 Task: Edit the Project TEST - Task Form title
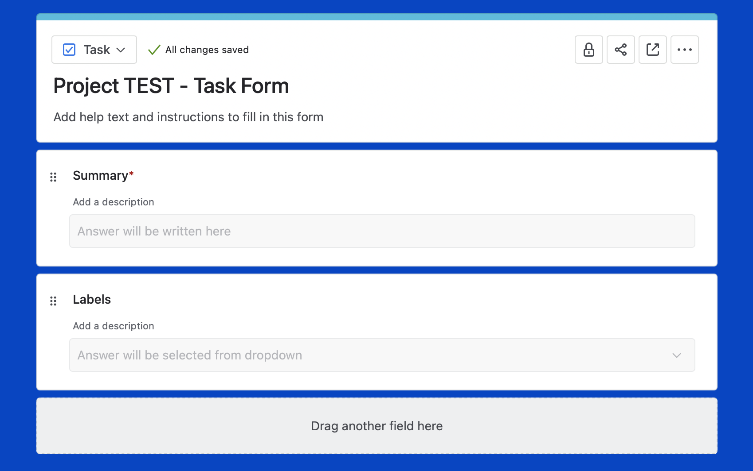tap(171, 85)
